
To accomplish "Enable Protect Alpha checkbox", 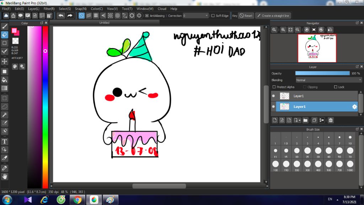I will tap(274, 87).
